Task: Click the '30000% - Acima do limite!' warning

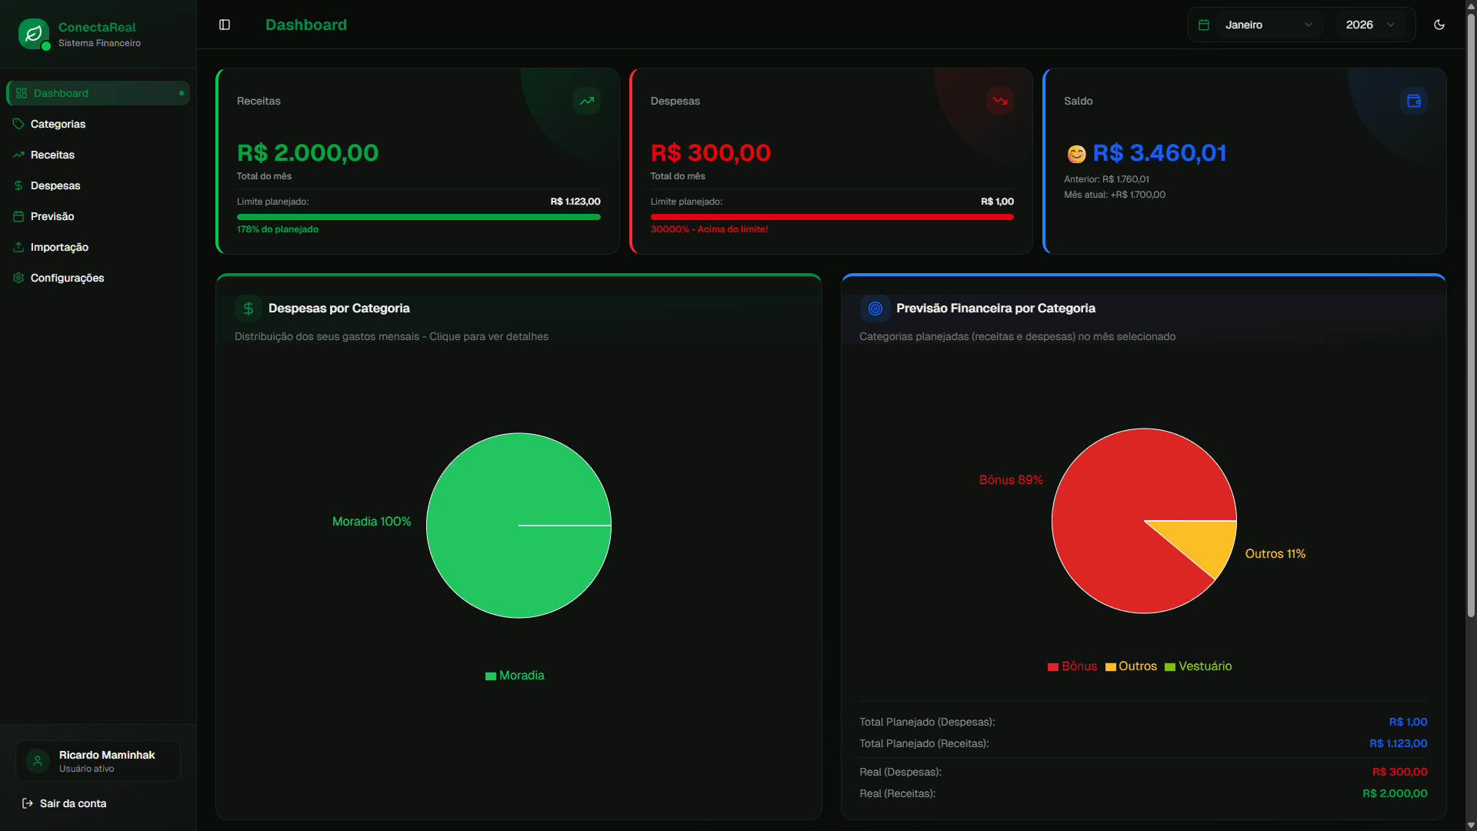Action: (709, 229)
